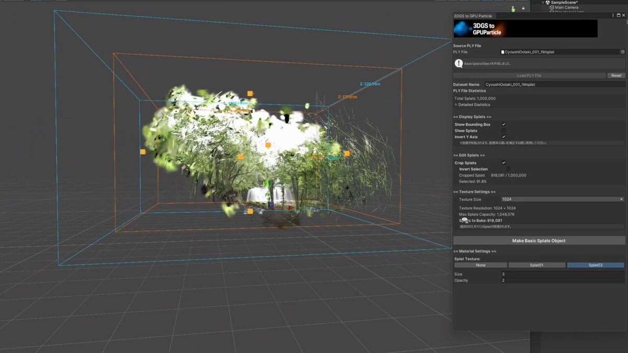Toggle the Invert Y Axis checkbox
This screenshot has width=628, height=353.
tap(503, 137)
